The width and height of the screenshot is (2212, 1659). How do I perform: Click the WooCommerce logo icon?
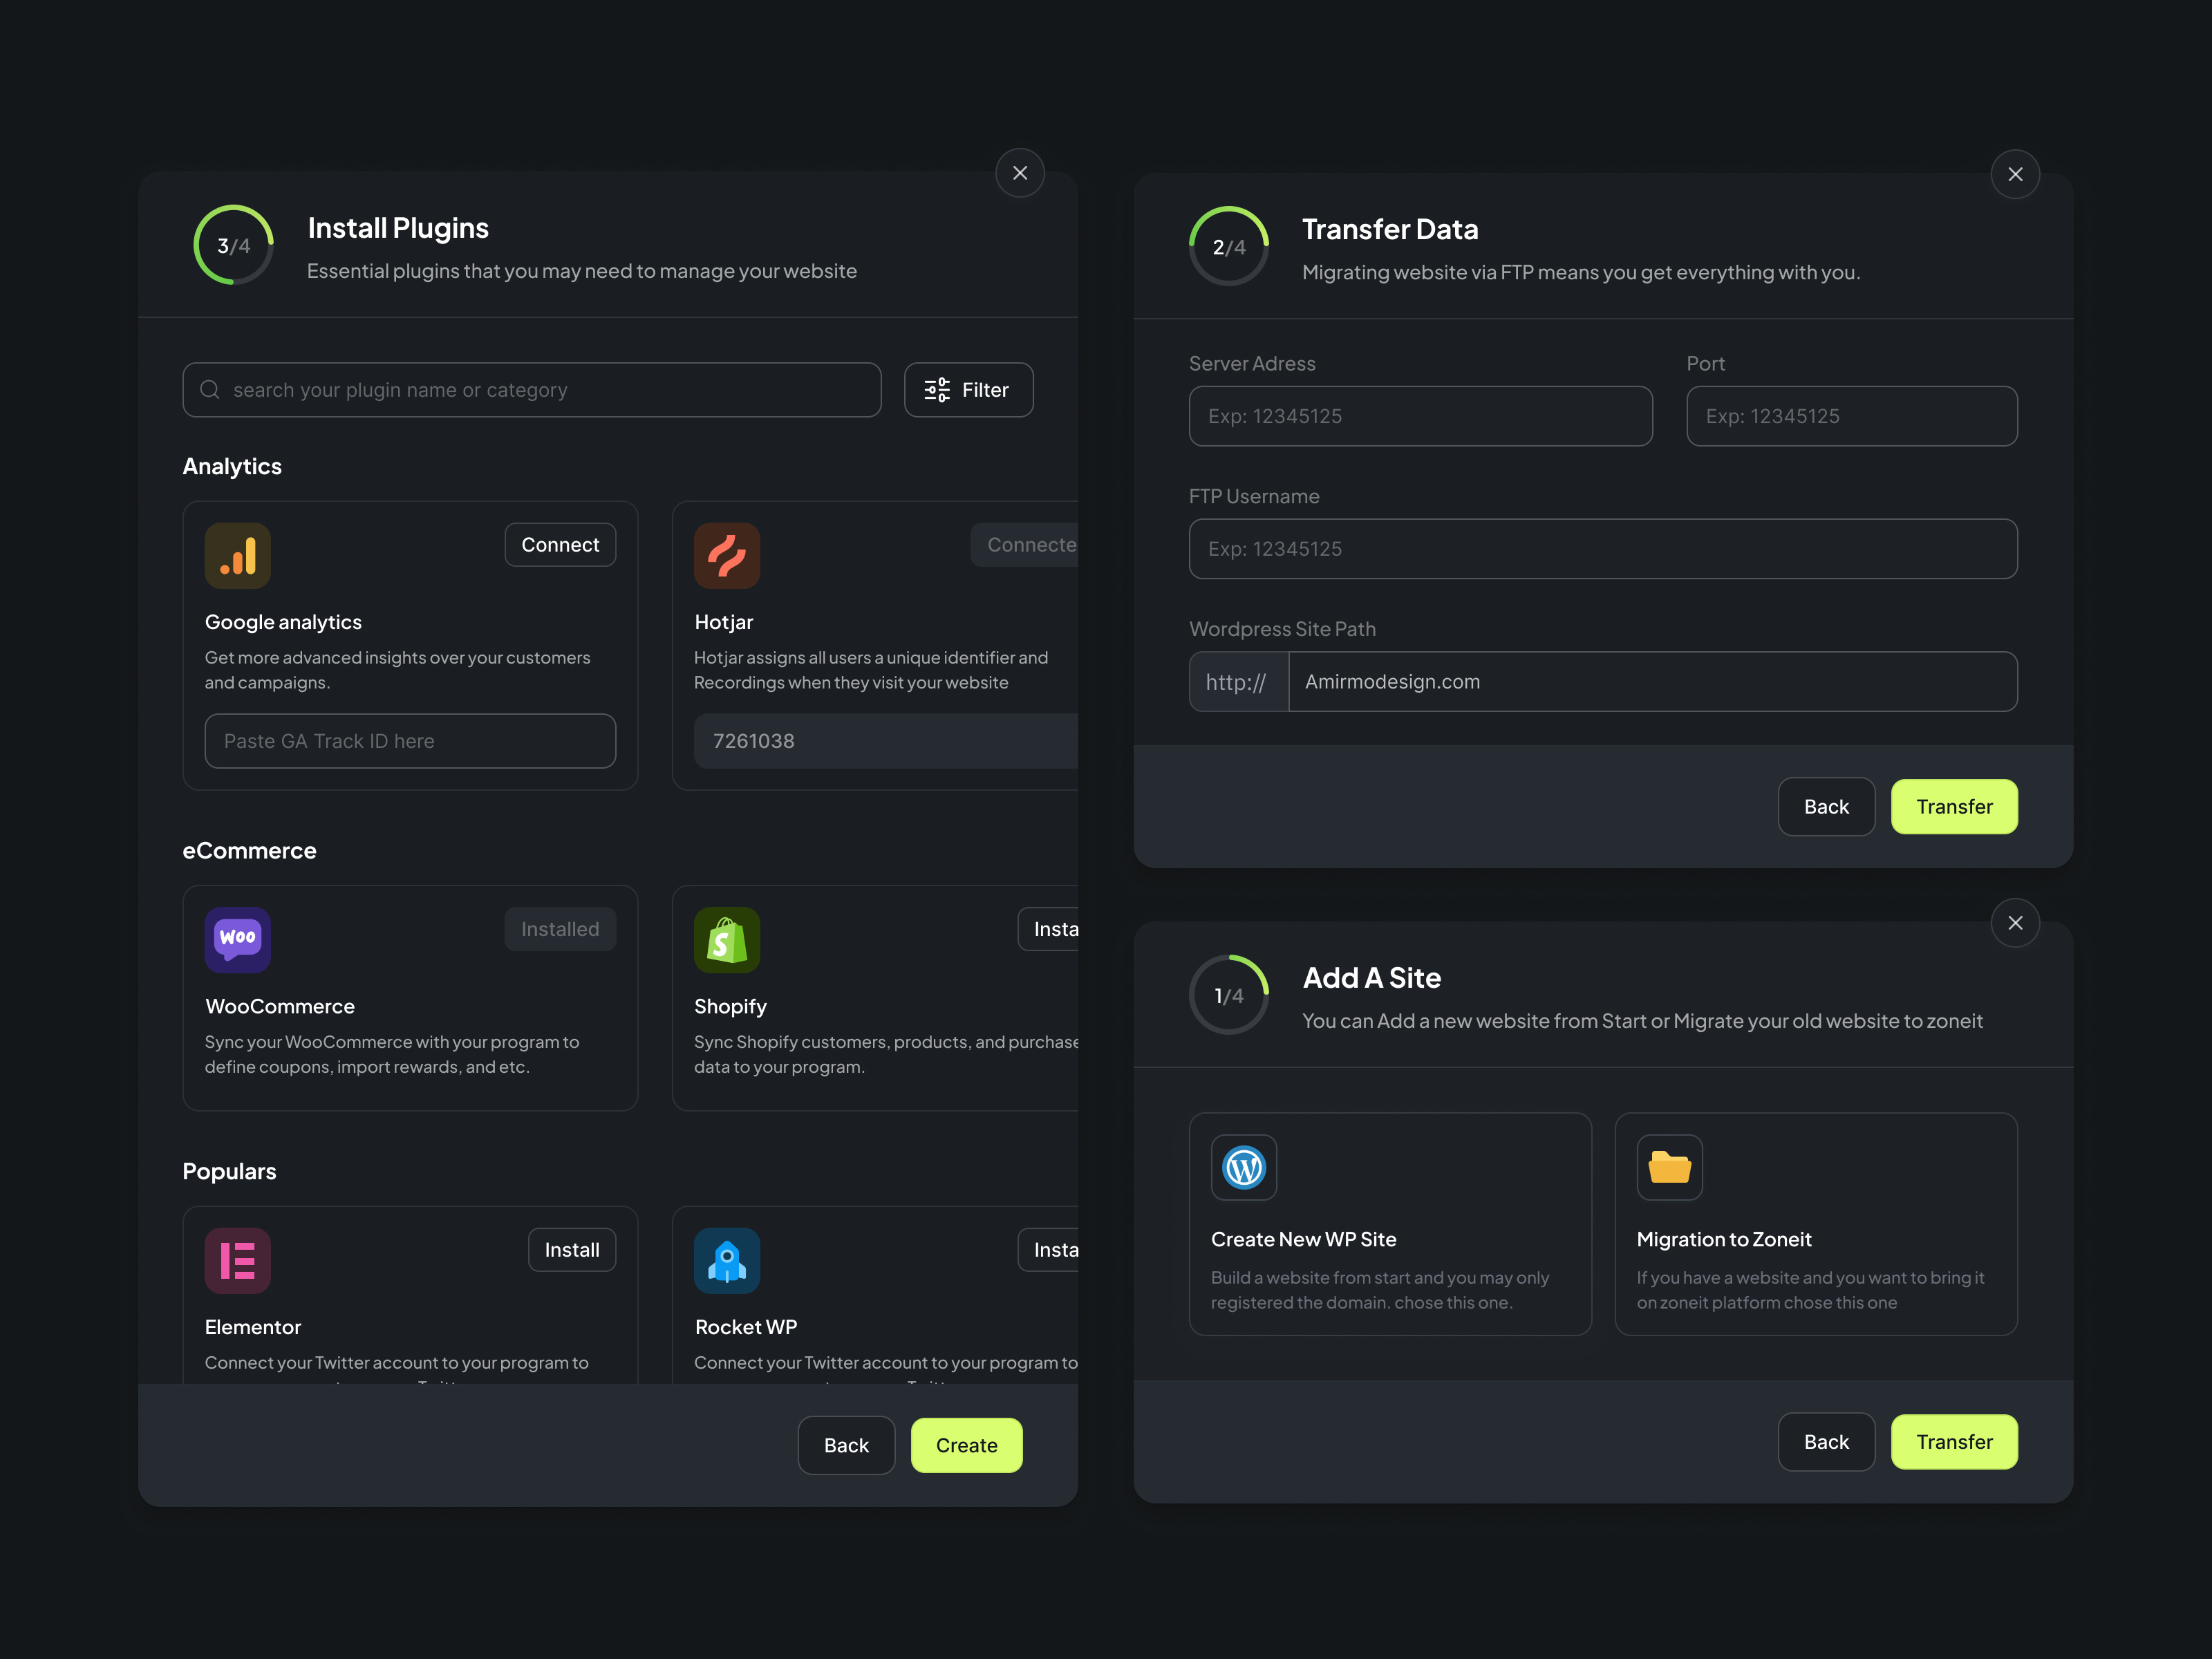237,939
